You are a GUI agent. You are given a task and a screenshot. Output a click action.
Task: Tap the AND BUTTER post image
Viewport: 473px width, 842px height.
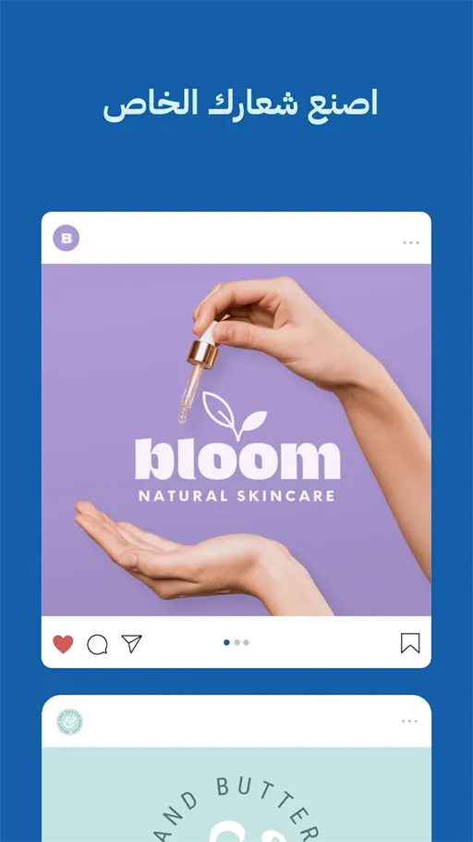(236, 795)
